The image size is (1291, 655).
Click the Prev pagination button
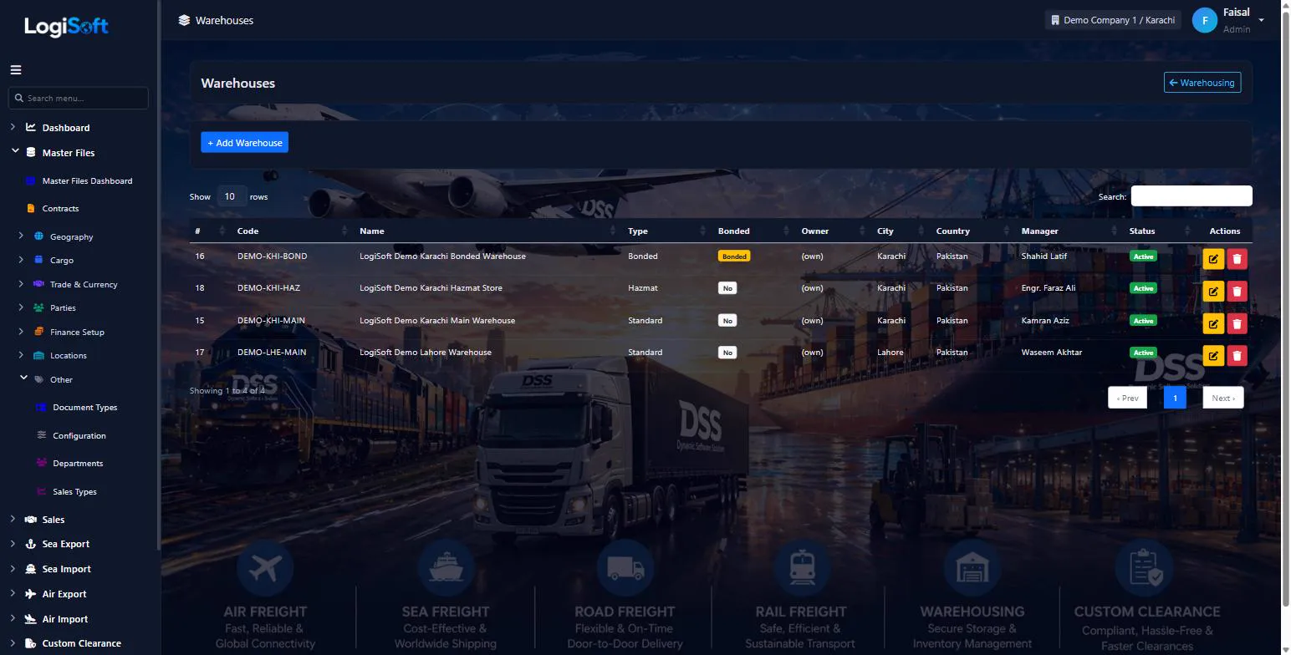tap(1127, 398)
